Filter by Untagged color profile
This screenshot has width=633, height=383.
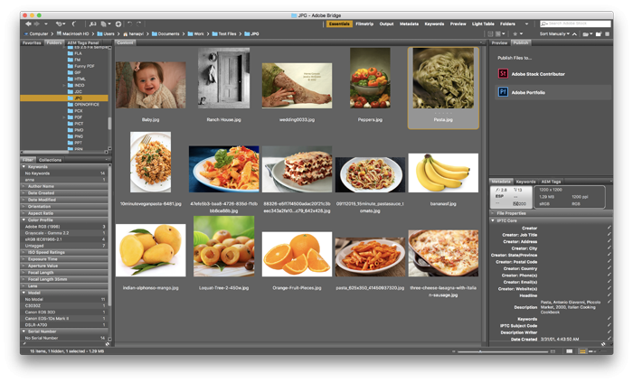click(64, 246)
